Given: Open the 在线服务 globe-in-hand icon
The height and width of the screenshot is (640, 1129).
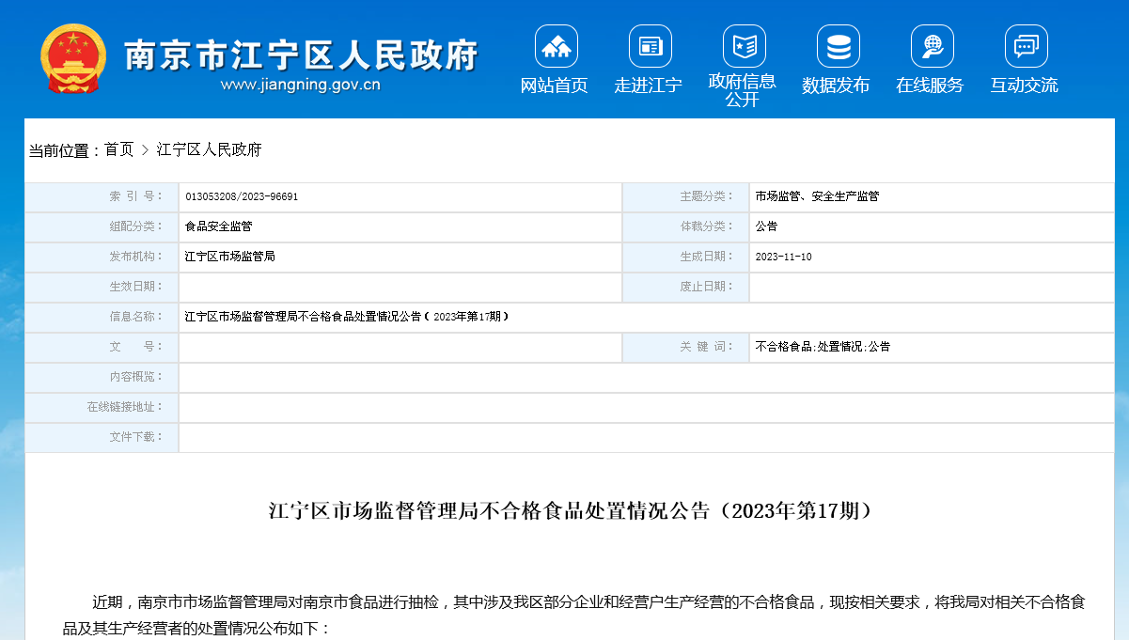Looking at the screenshot, I should pos(932,46).
